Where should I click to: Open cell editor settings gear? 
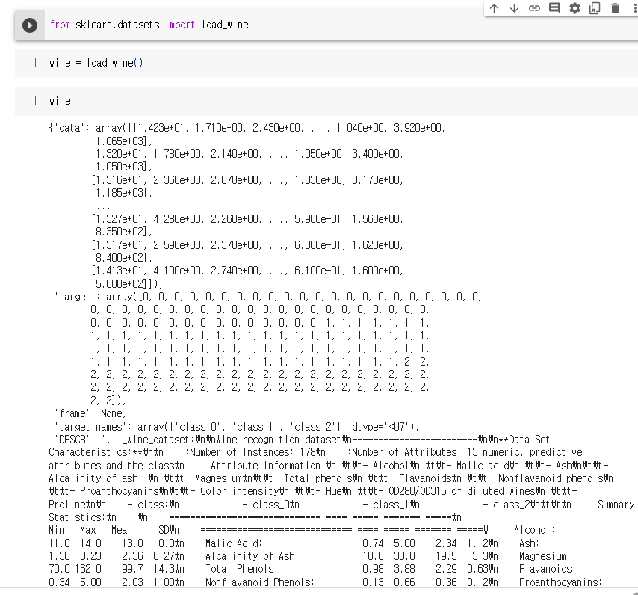pos(574,8)
